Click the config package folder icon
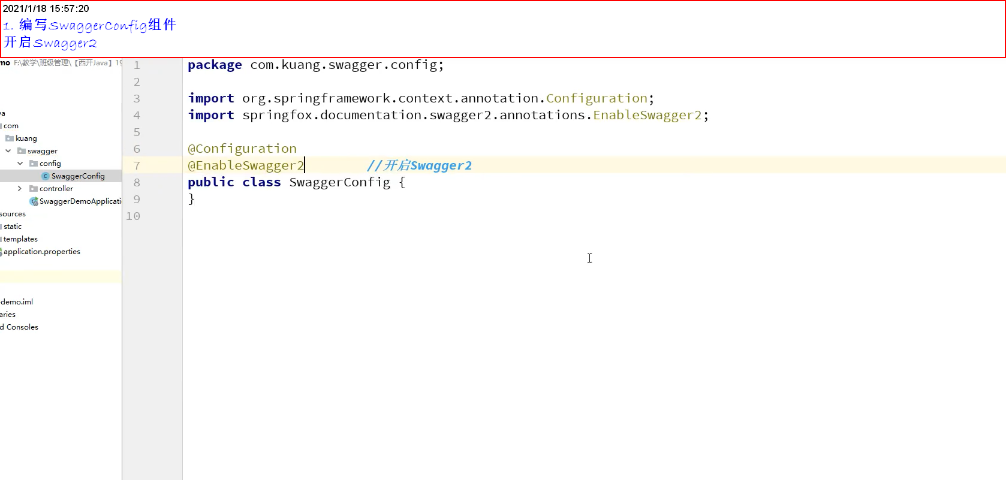The image size is (1006, 480). [x=34, y=164]
